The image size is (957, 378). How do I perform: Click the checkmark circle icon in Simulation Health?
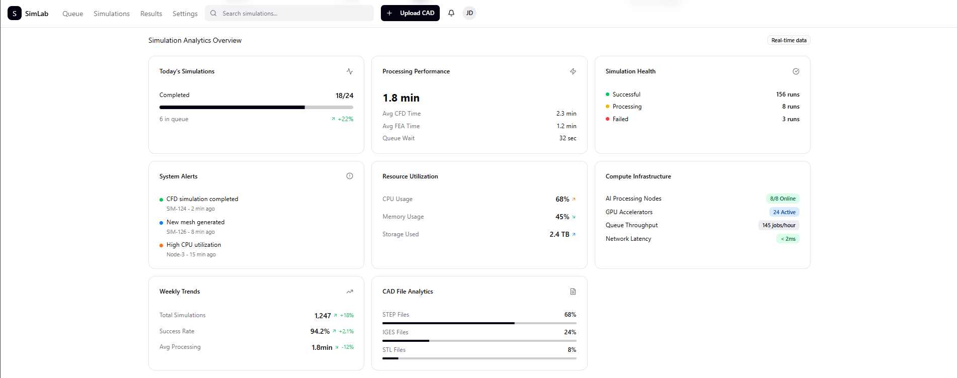pyautogui.click(x=796, y=71)
